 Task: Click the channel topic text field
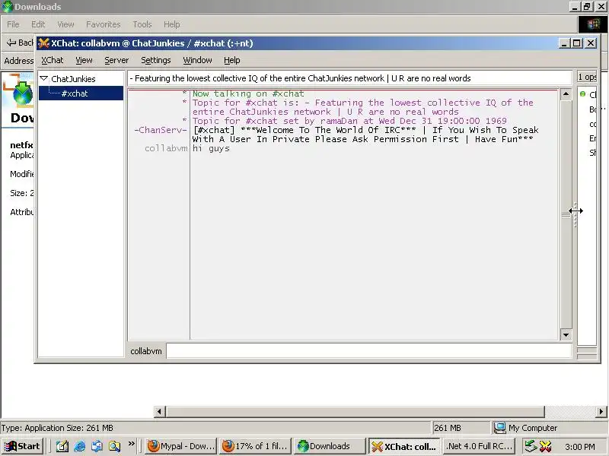(349, 78)
